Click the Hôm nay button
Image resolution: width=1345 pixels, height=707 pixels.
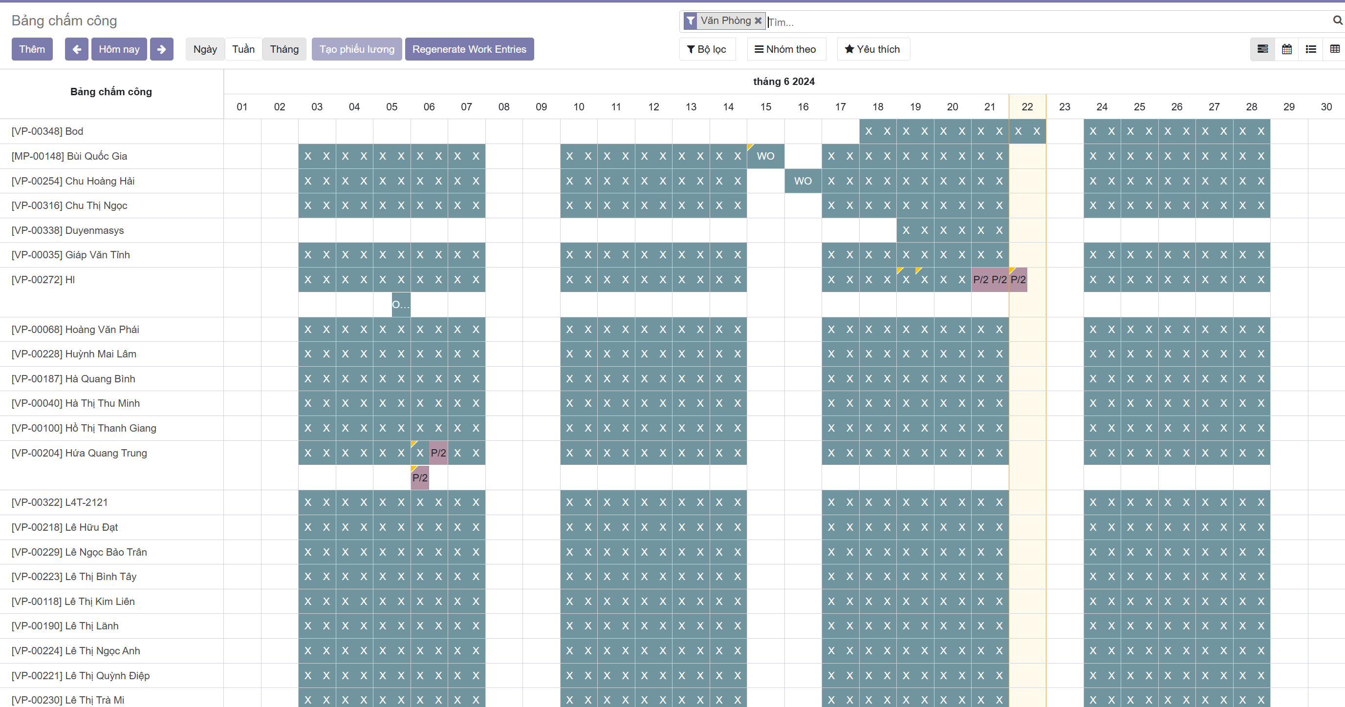(x=119, y=49)
